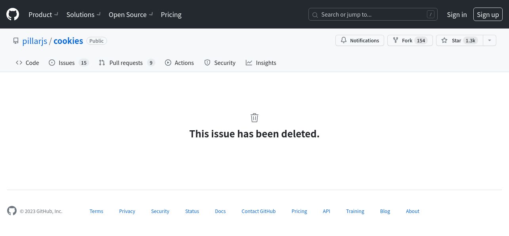
Task: Click the Pull requests count badge 9
Action: point(151,63)
